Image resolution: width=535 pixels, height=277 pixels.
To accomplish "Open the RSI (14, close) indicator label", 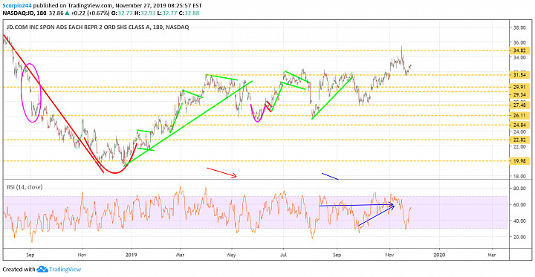I will [25, 187].
